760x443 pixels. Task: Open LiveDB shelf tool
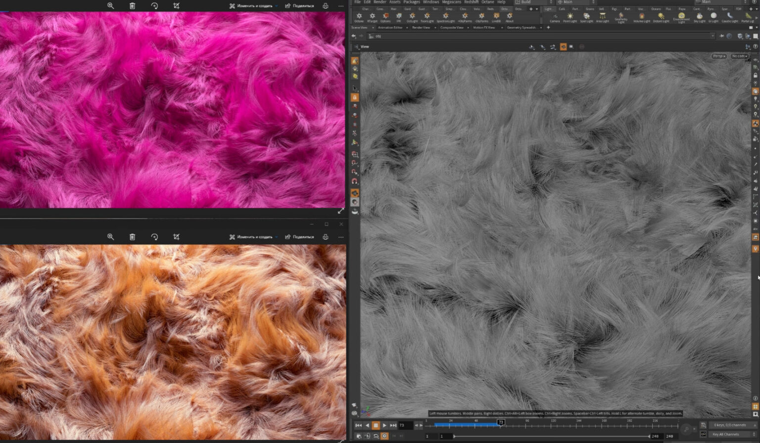point(496,18)
